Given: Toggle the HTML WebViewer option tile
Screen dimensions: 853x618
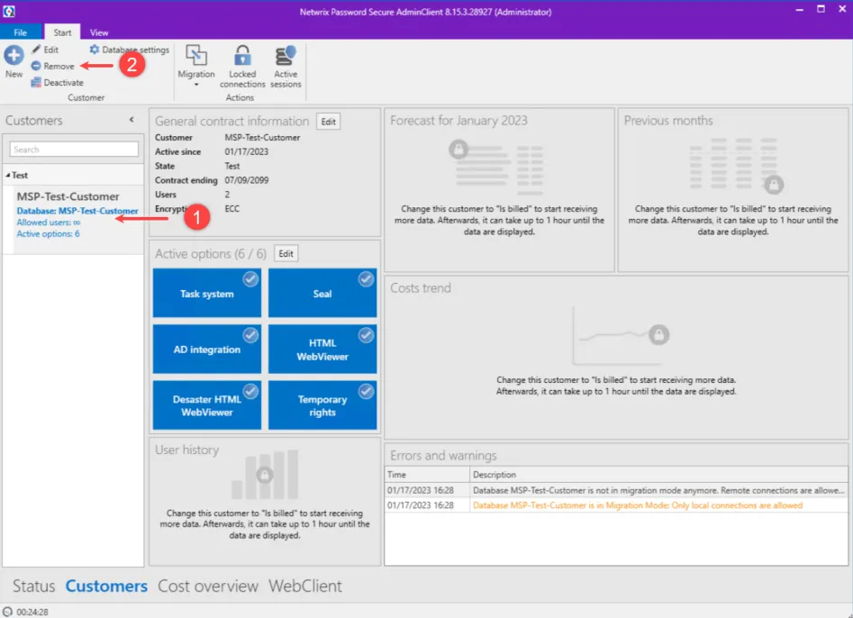Looking at the screenshot, I should [x=322, y=349].
